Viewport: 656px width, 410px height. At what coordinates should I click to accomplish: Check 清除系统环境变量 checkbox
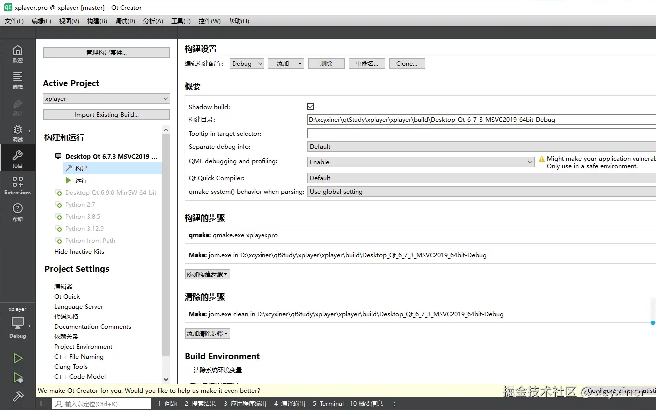188,370
